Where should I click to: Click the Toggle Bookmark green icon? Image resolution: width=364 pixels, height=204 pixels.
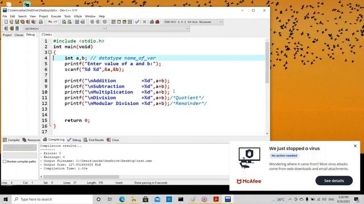click(11, 28)
